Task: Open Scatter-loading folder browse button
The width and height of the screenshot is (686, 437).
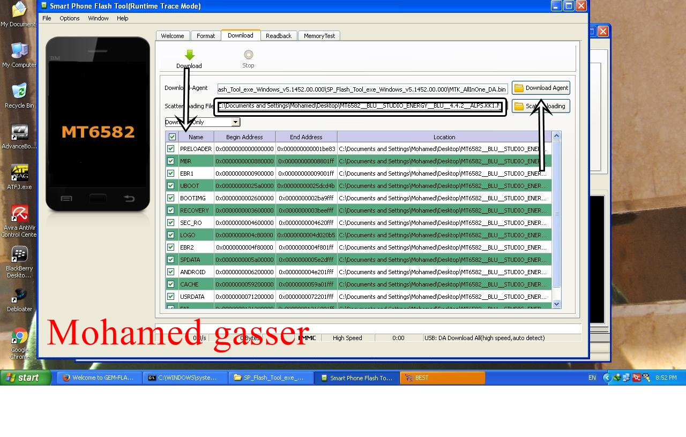Action: (541, 106)
